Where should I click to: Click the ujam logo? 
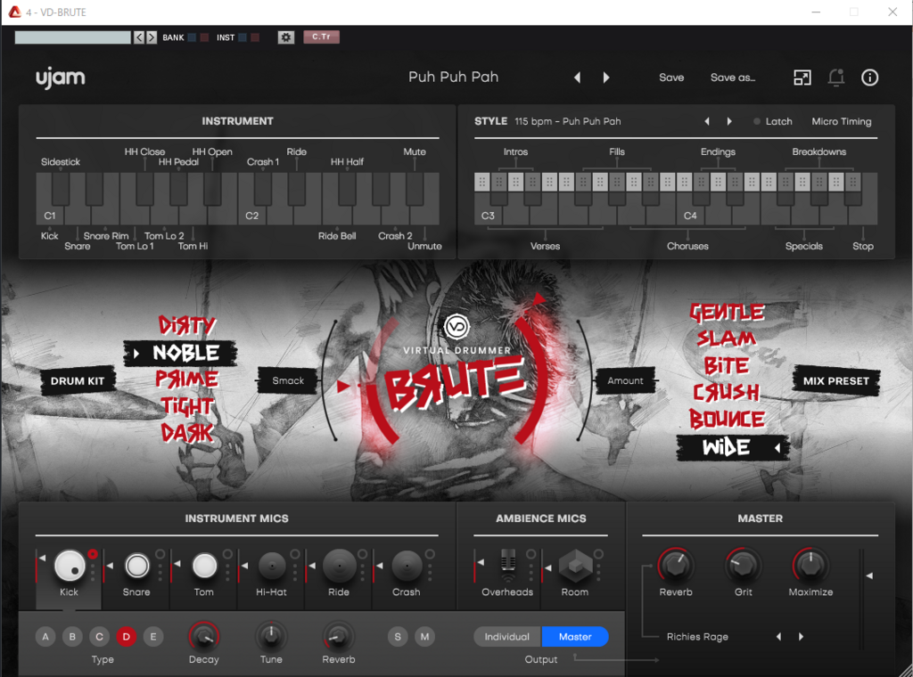coord(61,77)
